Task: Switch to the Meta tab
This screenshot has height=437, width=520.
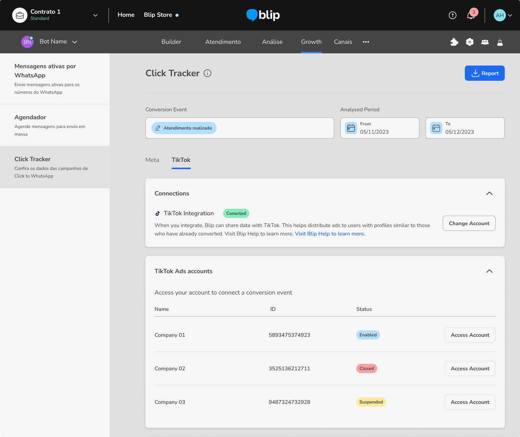Action: click(x=152, y=160)
